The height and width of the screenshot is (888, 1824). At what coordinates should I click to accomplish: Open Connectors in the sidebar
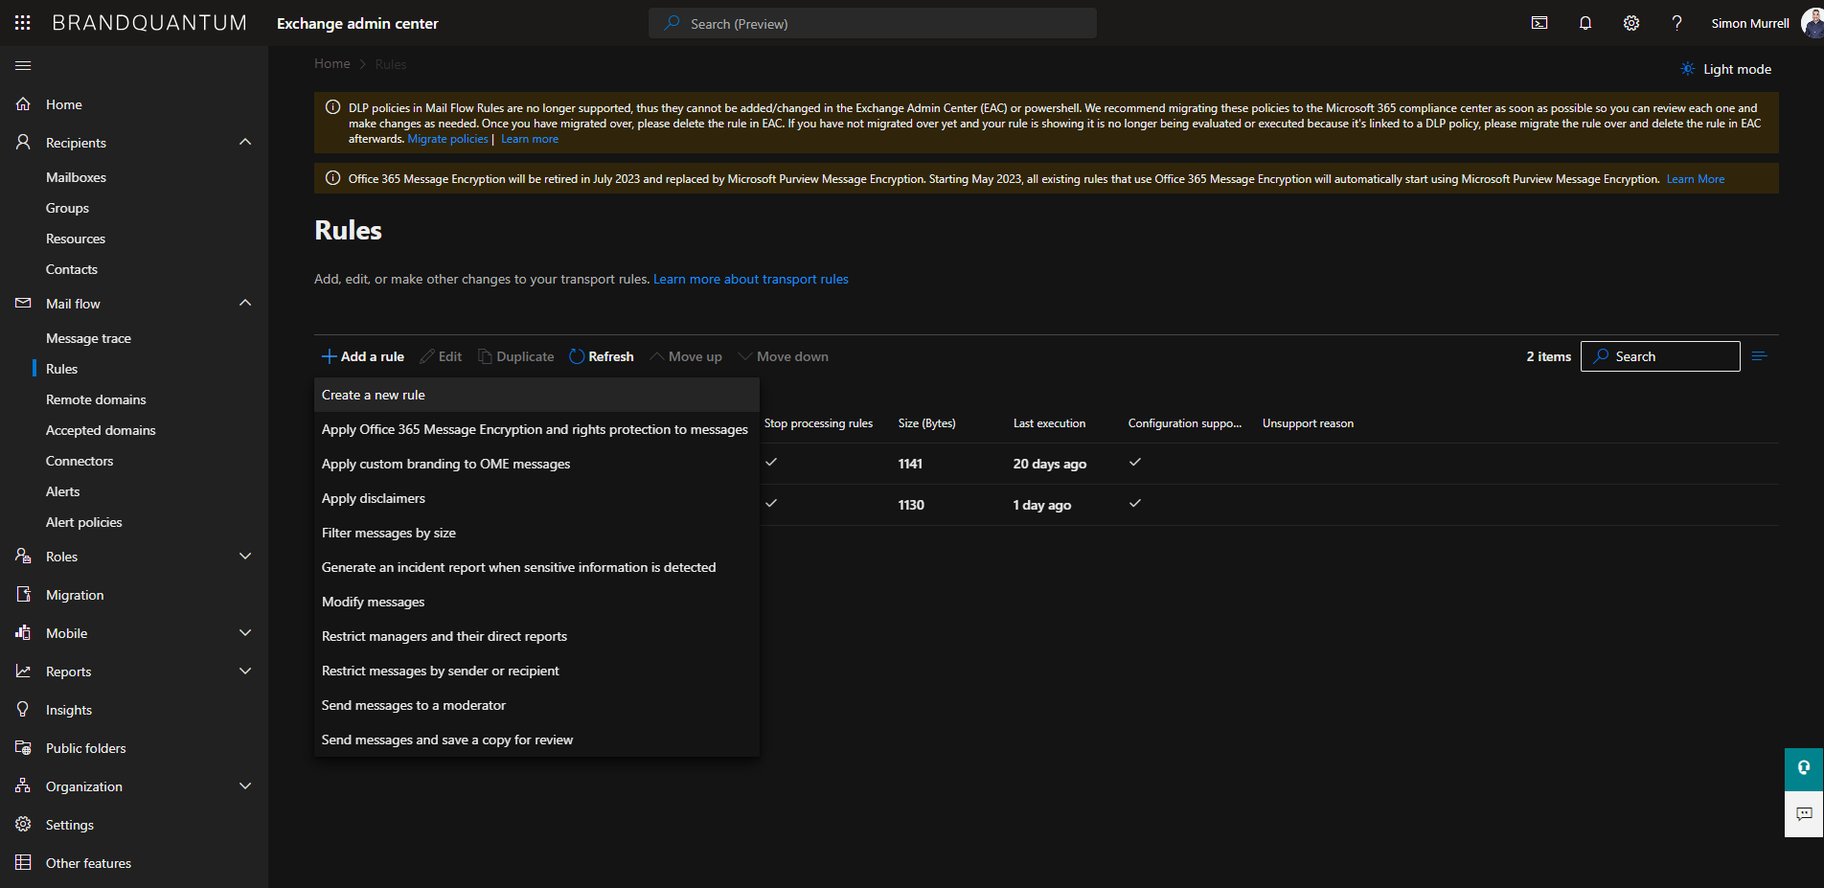tap(80, 461)
